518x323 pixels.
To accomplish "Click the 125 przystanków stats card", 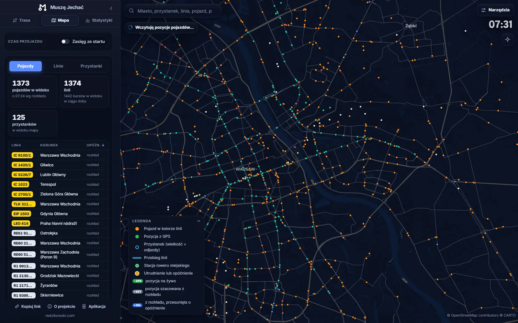I will (33, 123).
